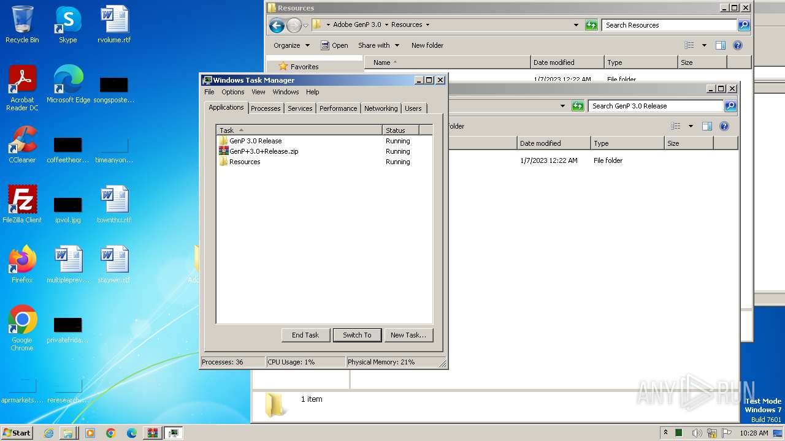The image size is (785, 441).
Task: Sort by Date modified in Resources window
Action: (567, 62)
